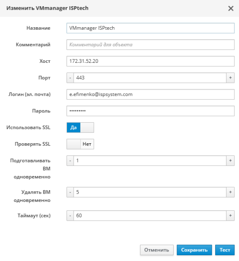
Task: Enable the Проверять SSL switch
Action: [x=80, y=144]
